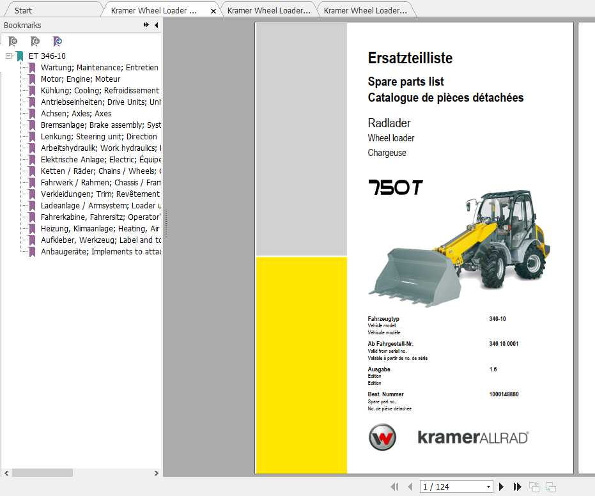Click the left arrow of the bookmarks scrollbar
Image resolution: width=595 pixels, height=496 pixels.
[6, 473]
